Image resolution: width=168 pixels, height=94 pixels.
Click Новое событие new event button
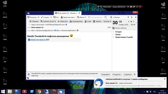point(119,28)
